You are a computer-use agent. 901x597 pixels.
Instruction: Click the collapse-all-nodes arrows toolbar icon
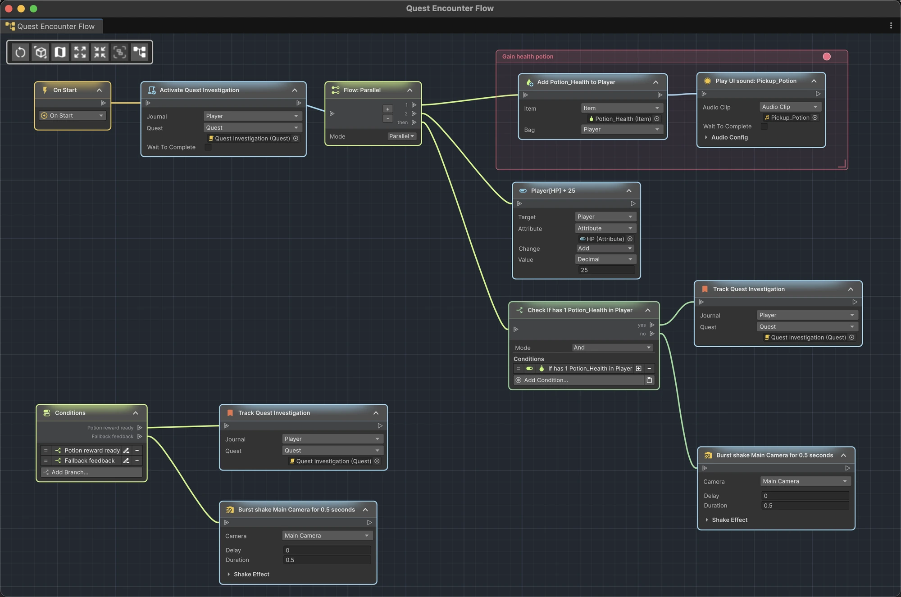tap(100, 52)
